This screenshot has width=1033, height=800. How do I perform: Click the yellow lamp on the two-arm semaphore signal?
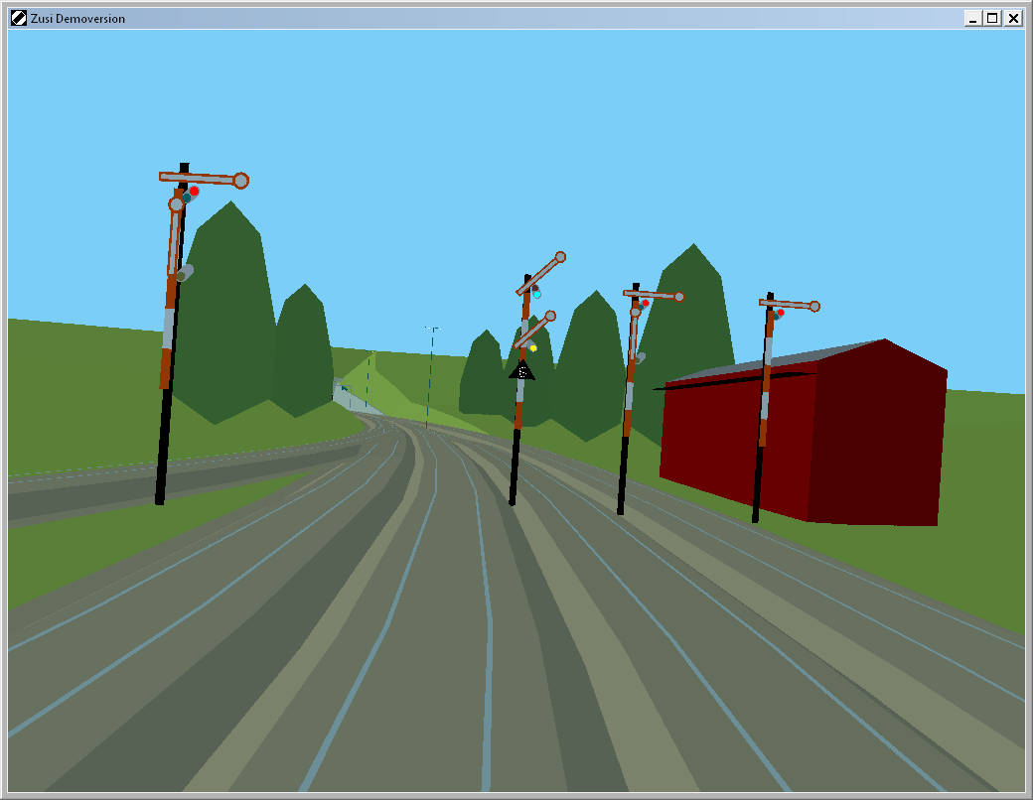pos(533,347)
